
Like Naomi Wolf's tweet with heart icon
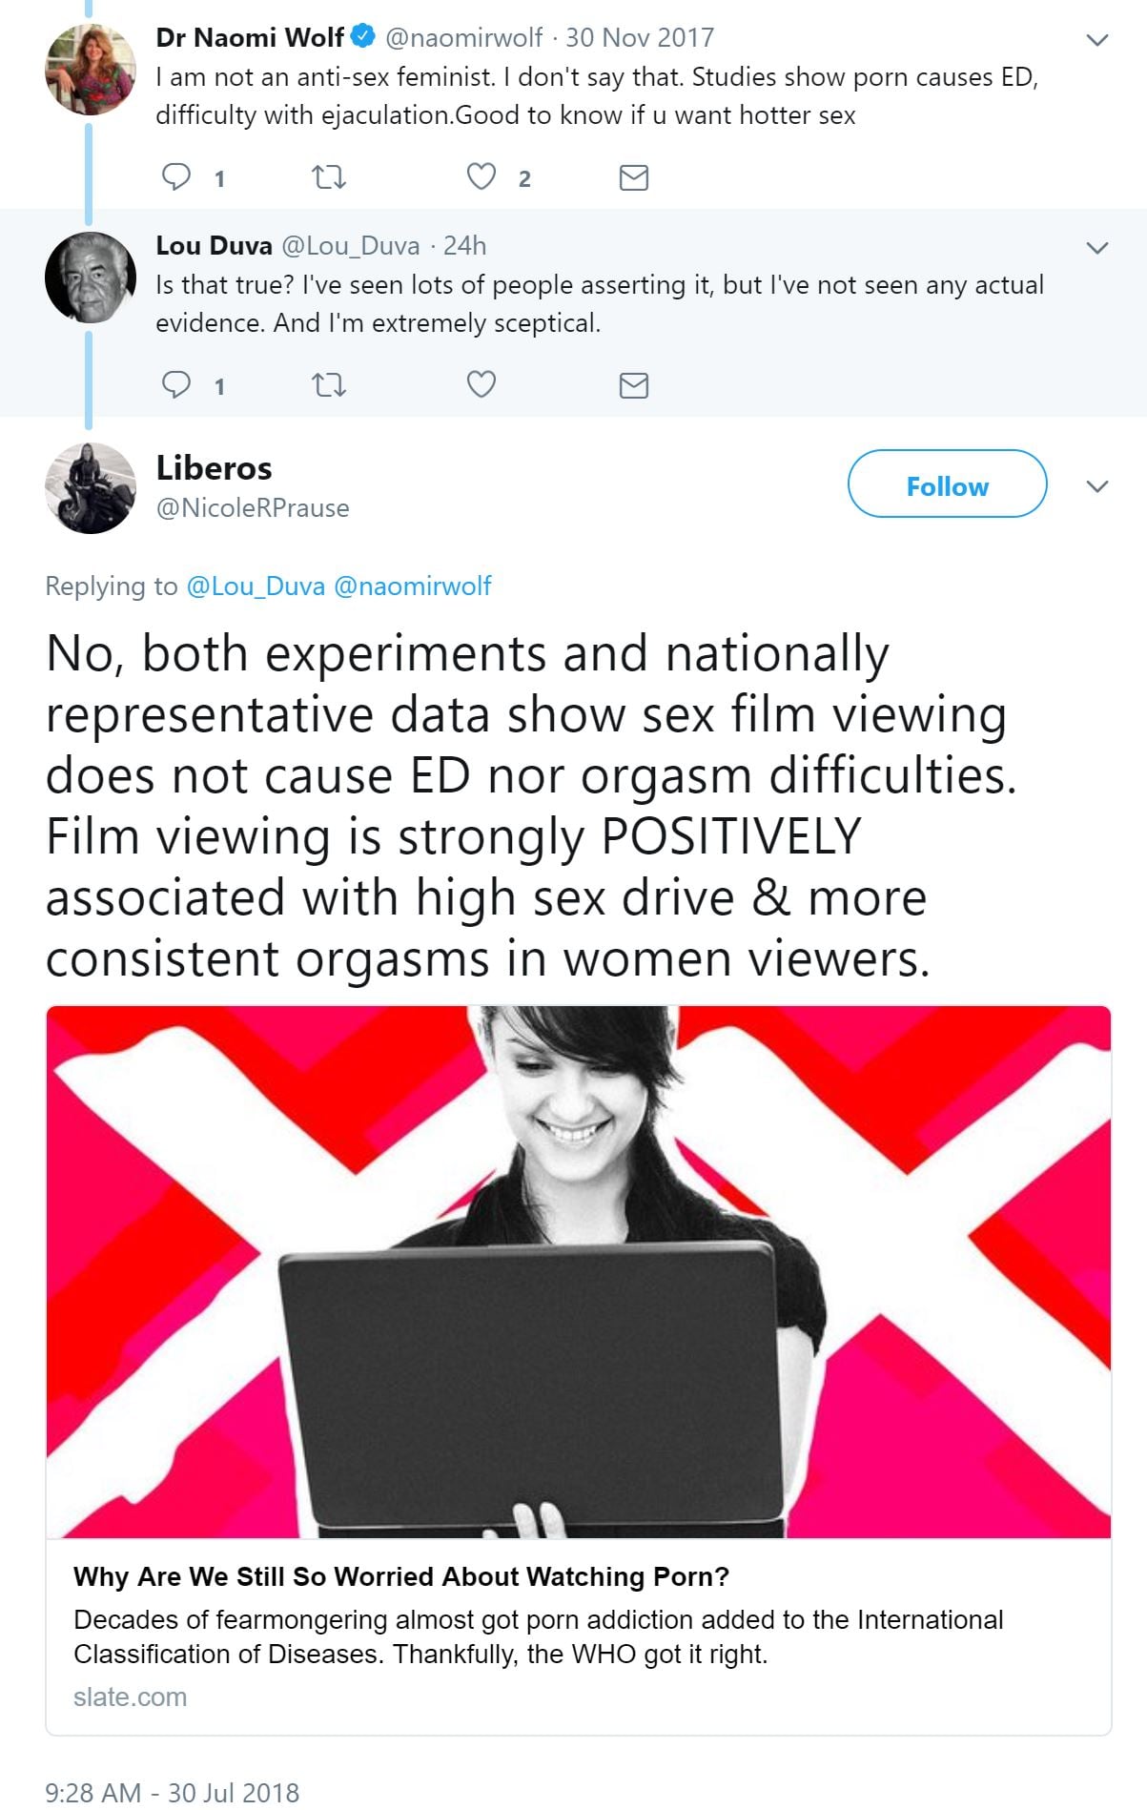click(481, 177)
